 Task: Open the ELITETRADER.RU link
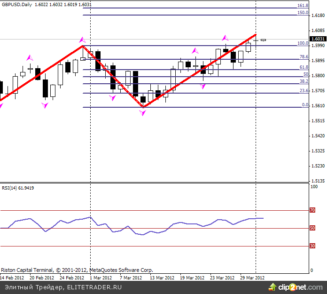94,286
